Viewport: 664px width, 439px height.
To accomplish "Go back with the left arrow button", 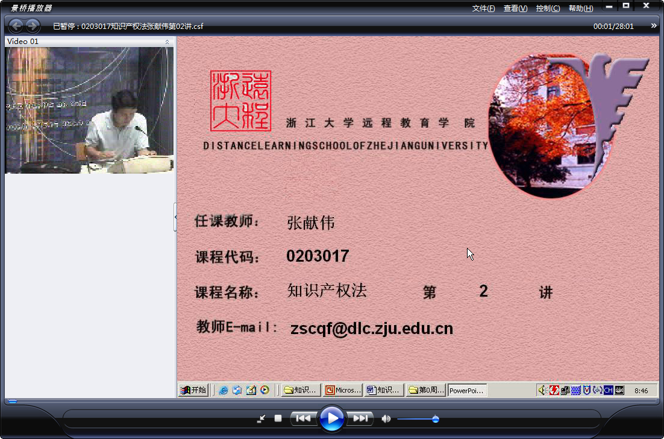I will [16, 26].
